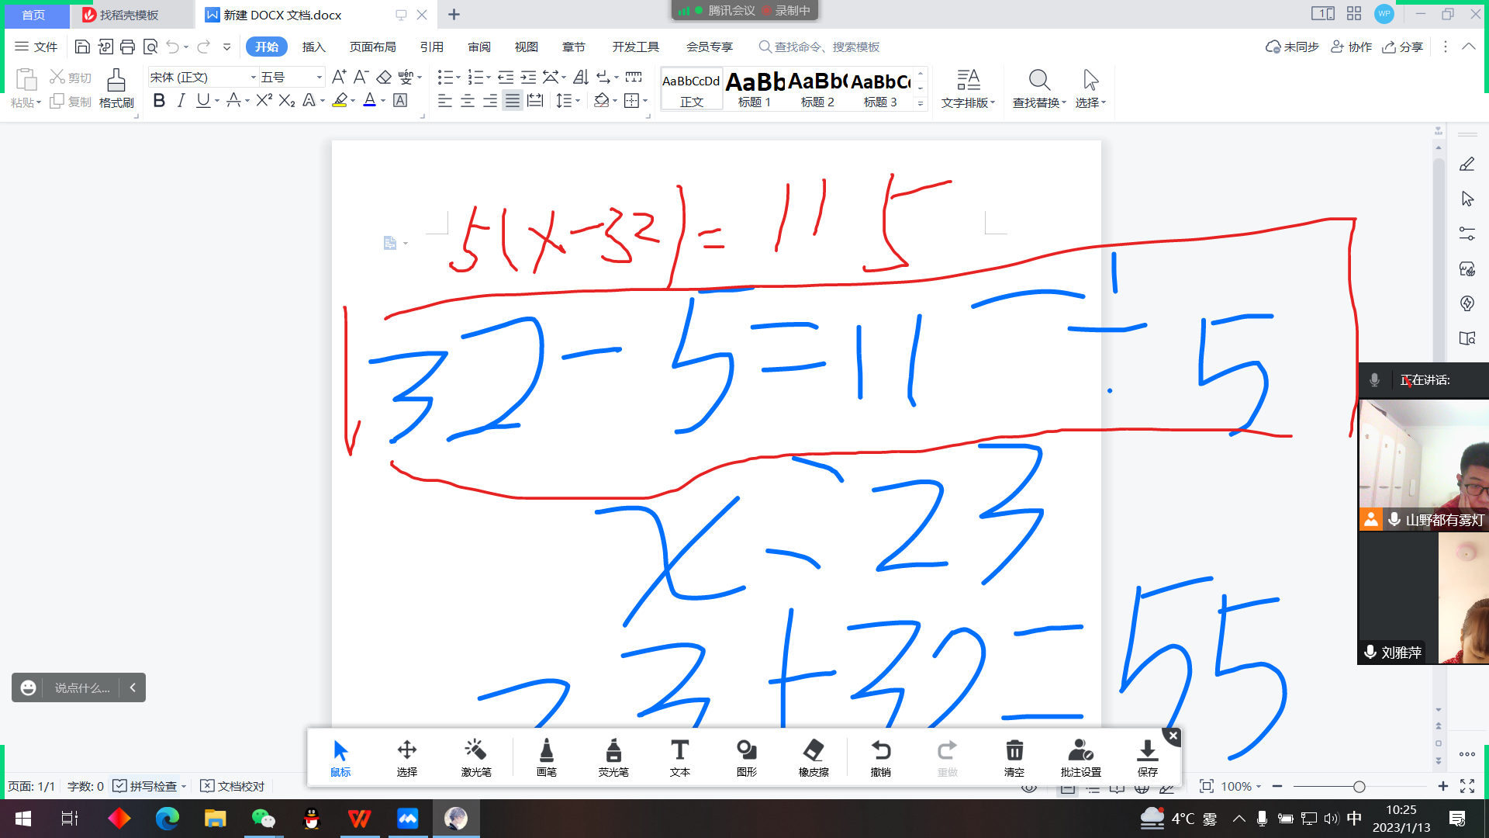Screen dimensions: 1489x838
Task: Click the subscript X₂ icon
Action: (x=286, y=100)
